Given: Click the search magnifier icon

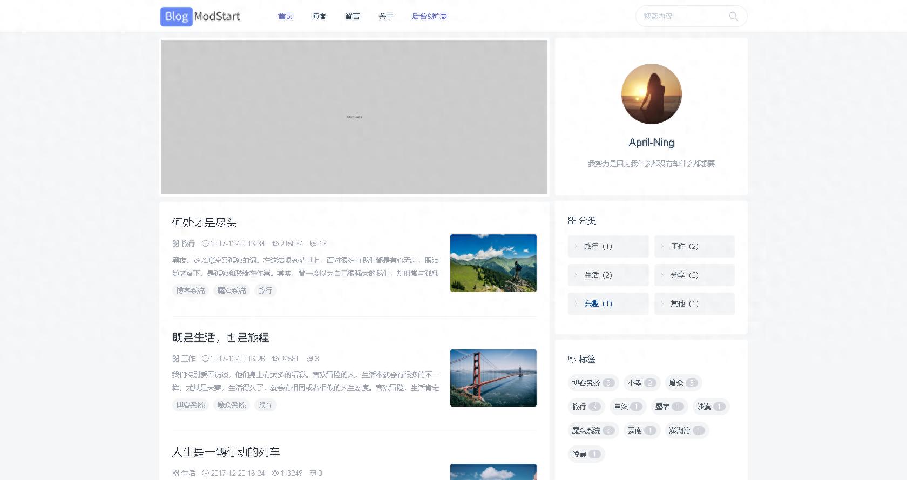Looking at the screenshot, I should tap(733, 16).
